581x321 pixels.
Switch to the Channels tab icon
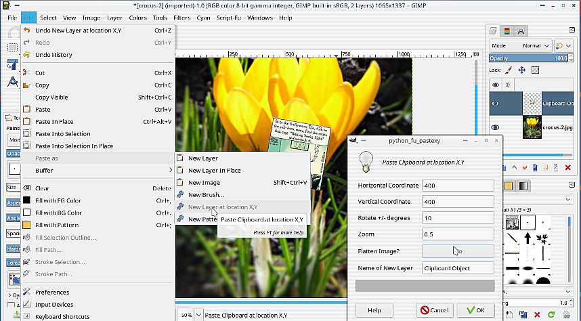(508, 31)
